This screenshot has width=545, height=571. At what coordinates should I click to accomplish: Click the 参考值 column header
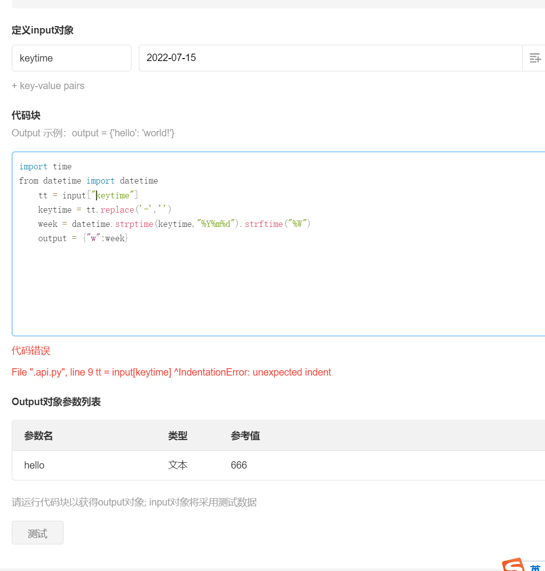pyautogui.click(x=245, y=436)
